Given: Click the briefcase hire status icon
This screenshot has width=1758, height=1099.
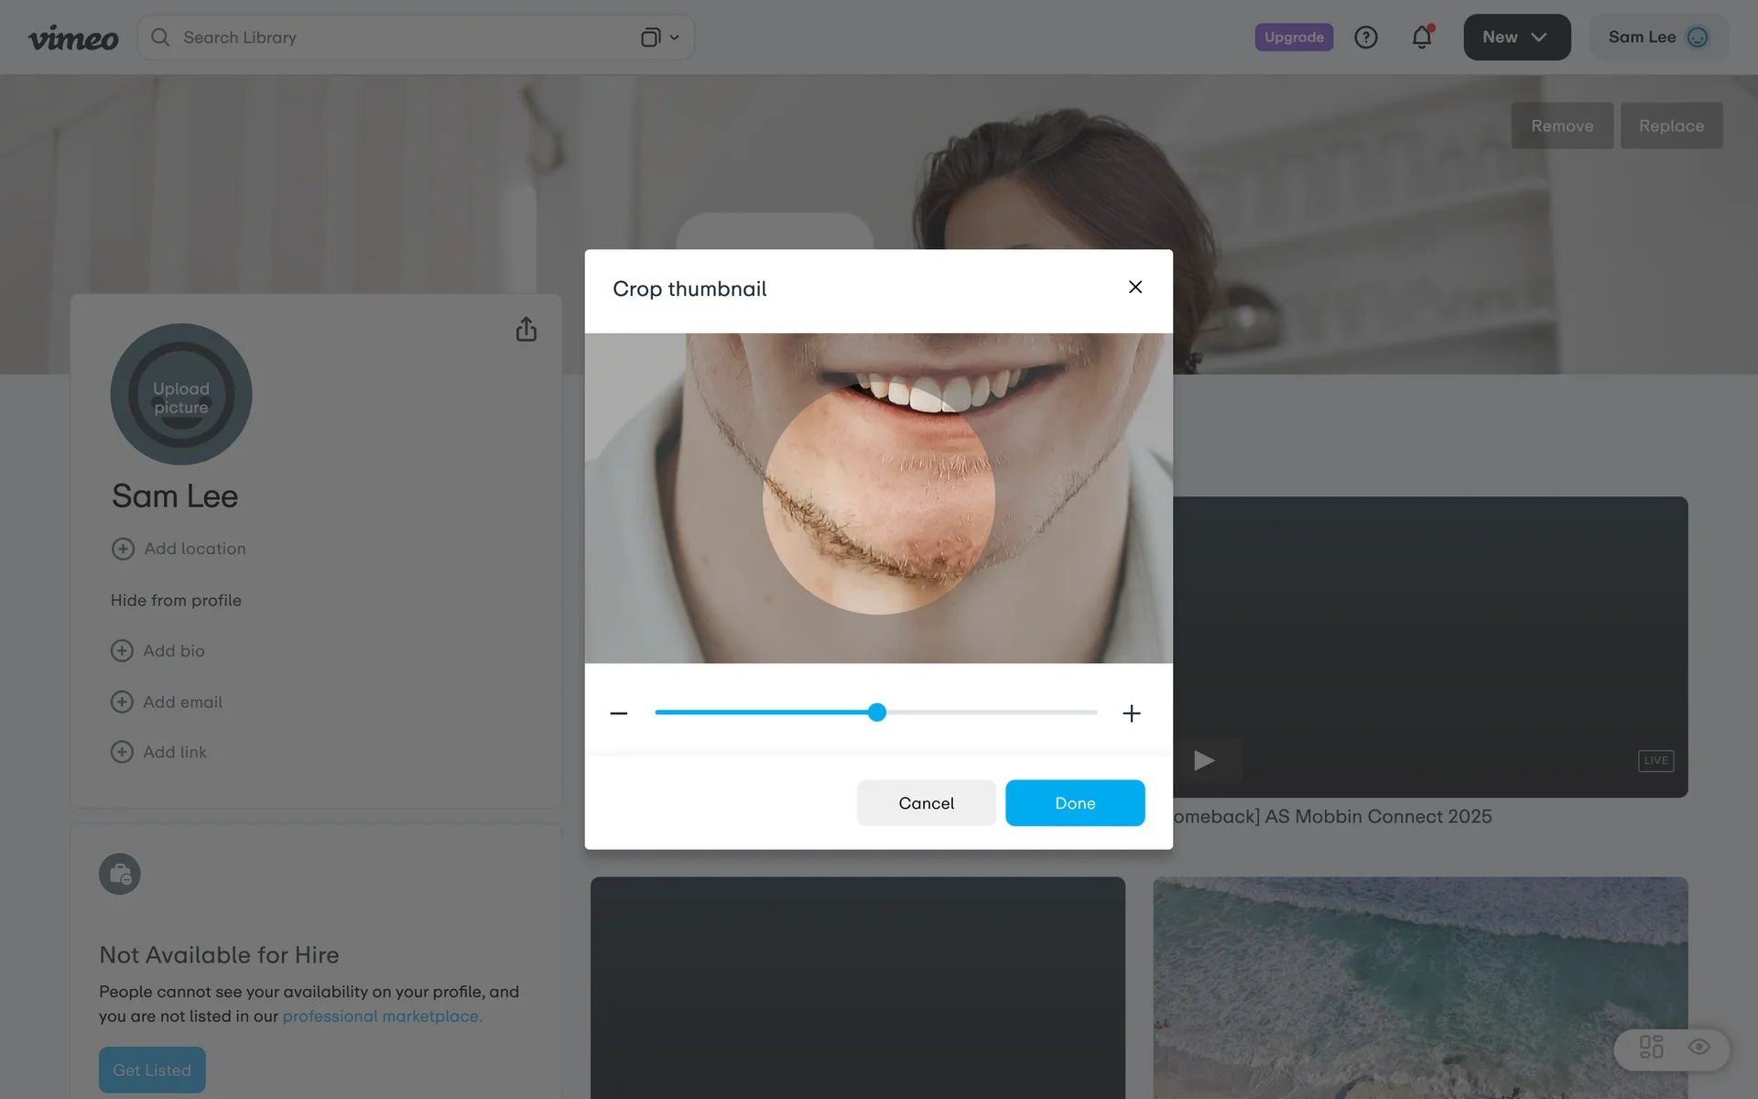Looking at the screenshot, I should pyautogui.click(x=120, y=875).
